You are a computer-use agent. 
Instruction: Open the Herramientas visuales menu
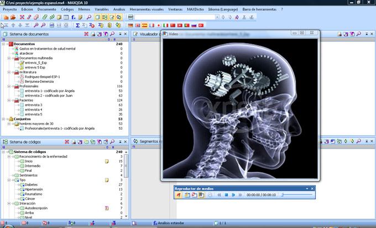point(147,9)
